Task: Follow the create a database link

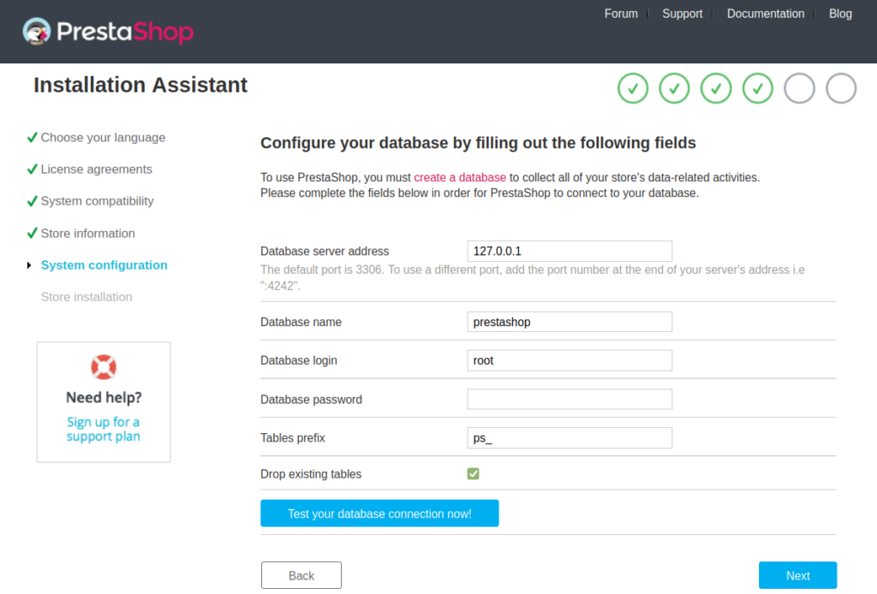Action: tap(460, 177)
